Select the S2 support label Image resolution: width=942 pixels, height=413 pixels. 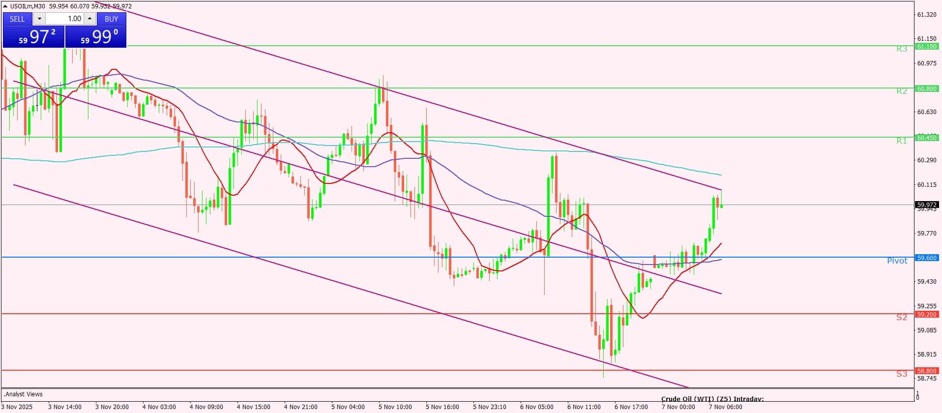click(x=901, y=317)
